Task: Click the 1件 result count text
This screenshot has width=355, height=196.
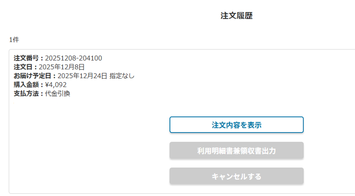Action: 14,40
